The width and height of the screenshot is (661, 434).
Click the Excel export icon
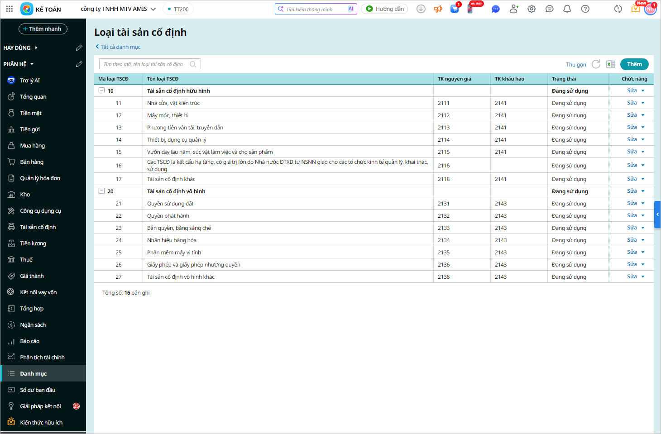point(611,64)
